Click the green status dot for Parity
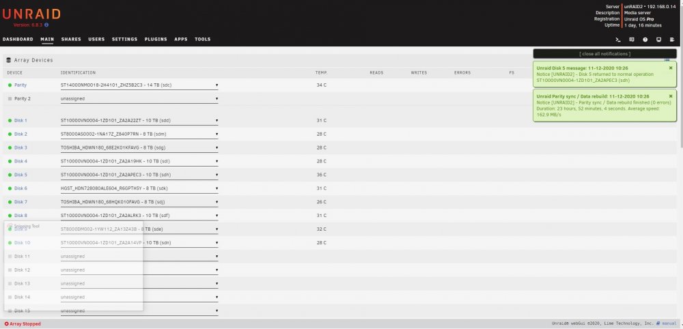Image resolution: width=683 pixels, height=329 pixels. 10,85
